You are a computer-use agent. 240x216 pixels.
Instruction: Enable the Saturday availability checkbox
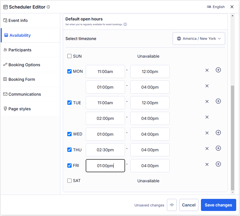[70, 181]
